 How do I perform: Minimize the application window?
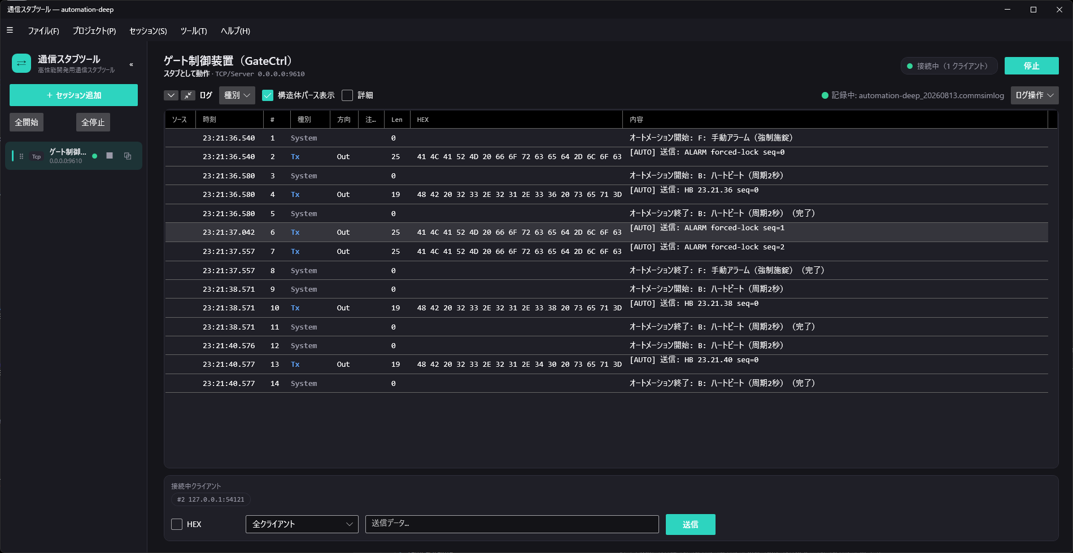point(1007,10)
